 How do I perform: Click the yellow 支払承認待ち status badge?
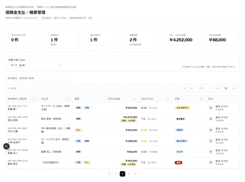tap(183, 108)
